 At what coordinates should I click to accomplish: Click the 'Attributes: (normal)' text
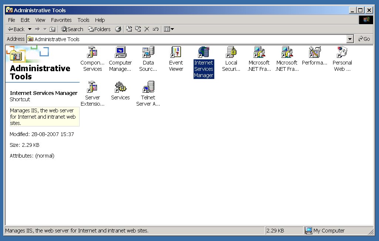[x=32, y=156]
